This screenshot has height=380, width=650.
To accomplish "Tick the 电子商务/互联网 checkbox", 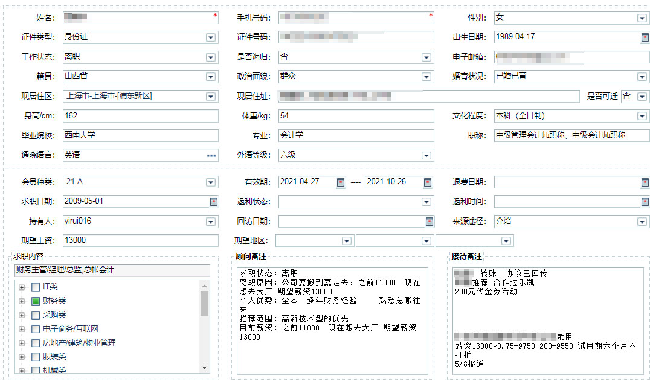I will pos(36,329).
